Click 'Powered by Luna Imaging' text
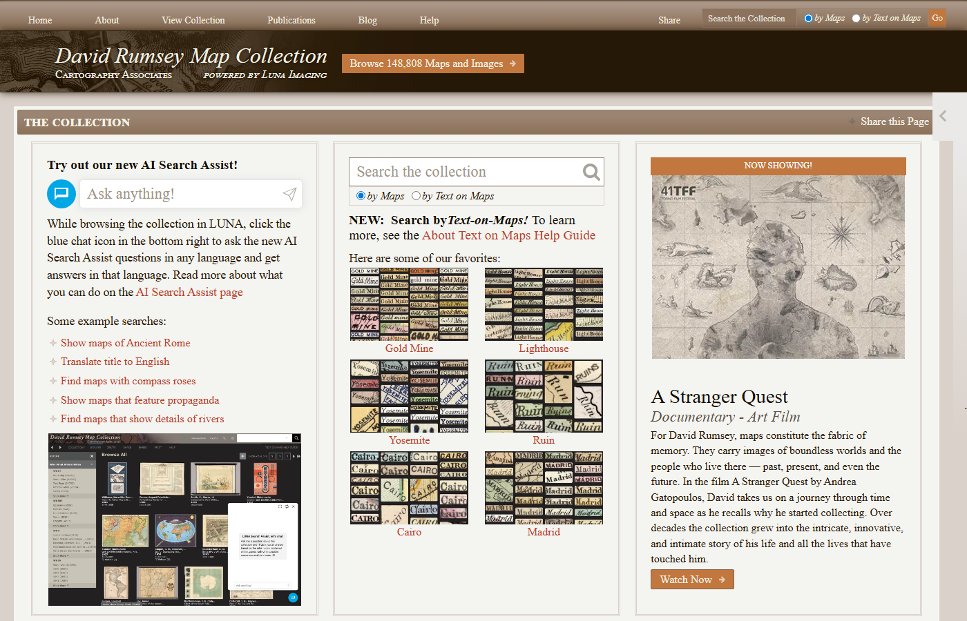The height and width of the screenshot is (621, 967). point(265,75)
